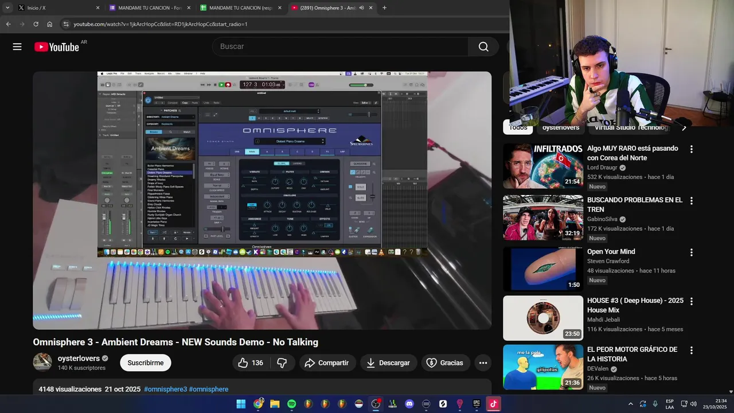This screenshot has width=734, height=413.
Task: Open Epic Games Launcher from taskbar
Action: [x=477, y=404]
